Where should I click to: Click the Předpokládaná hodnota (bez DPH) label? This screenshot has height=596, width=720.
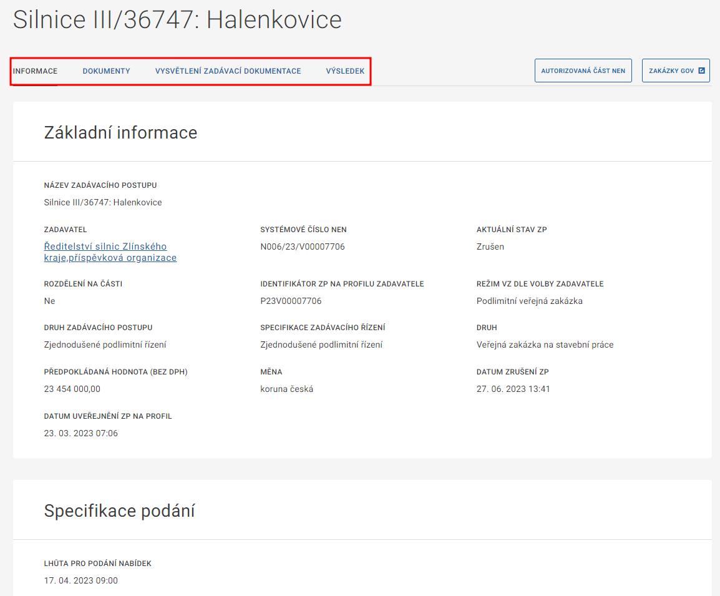115,372
